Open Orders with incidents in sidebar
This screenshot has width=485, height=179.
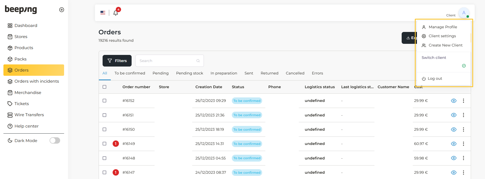coord(37,81)
